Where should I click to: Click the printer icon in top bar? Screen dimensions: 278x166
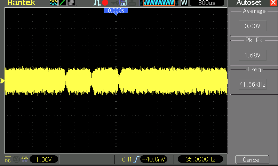[x=132, y=3]
